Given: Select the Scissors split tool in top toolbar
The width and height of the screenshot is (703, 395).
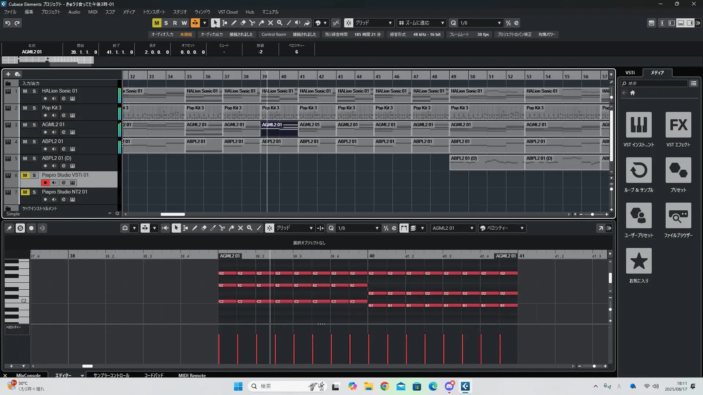Looking at the screenshot, I should pyautogui.click(x=252, y=23).
